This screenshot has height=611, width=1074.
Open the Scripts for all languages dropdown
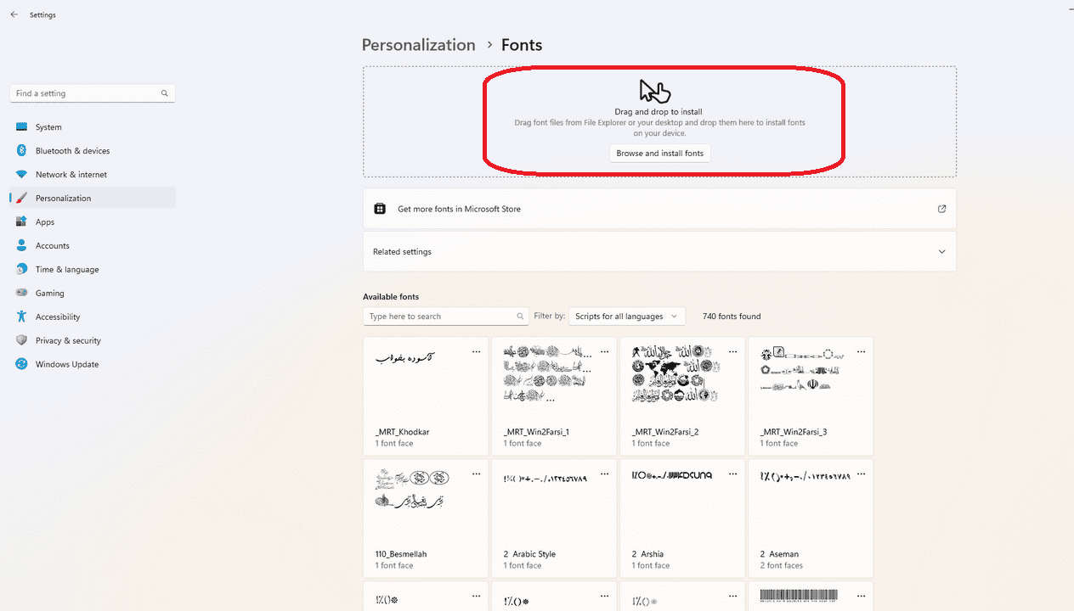click(x=626, y=317)
